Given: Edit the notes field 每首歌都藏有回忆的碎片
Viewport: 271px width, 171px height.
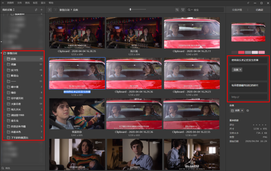Looking at the screenshot, I should click(x=248, y=87).
